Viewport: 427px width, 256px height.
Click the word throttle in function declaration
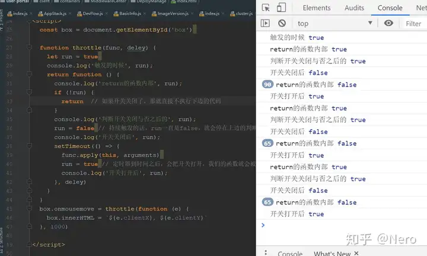coord(87,47)
